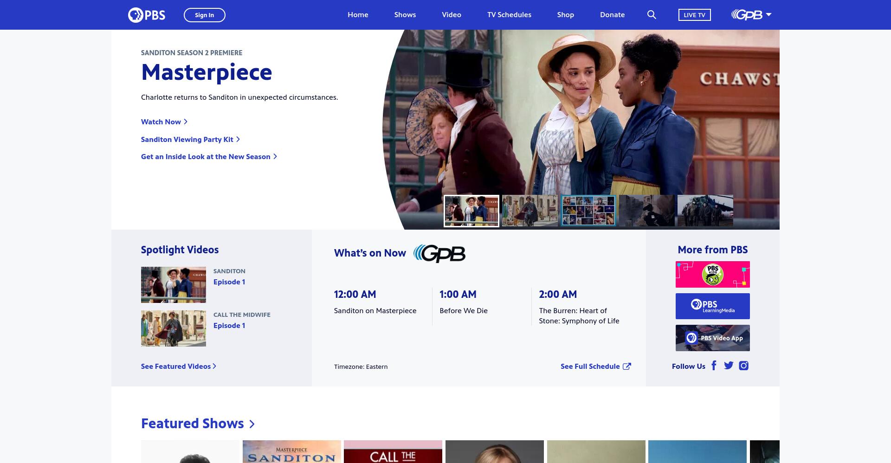Open See Featured Videos link
Screen dimensions: 891x463
179,367
